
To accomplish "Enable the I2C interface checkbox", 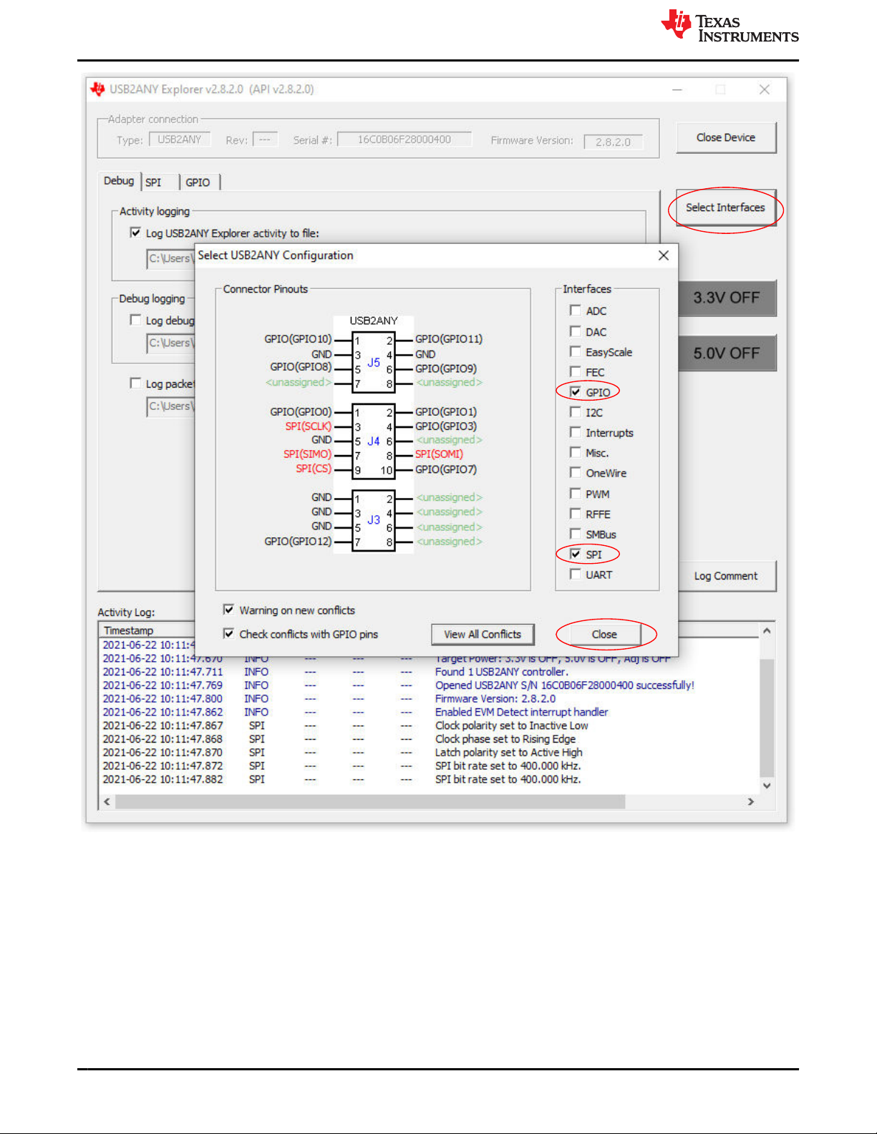I will pos(575,412).
